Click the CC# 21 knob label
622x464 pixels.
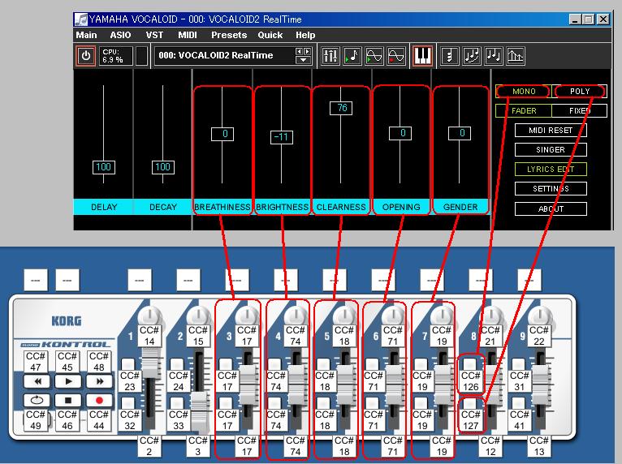(490, 336)
